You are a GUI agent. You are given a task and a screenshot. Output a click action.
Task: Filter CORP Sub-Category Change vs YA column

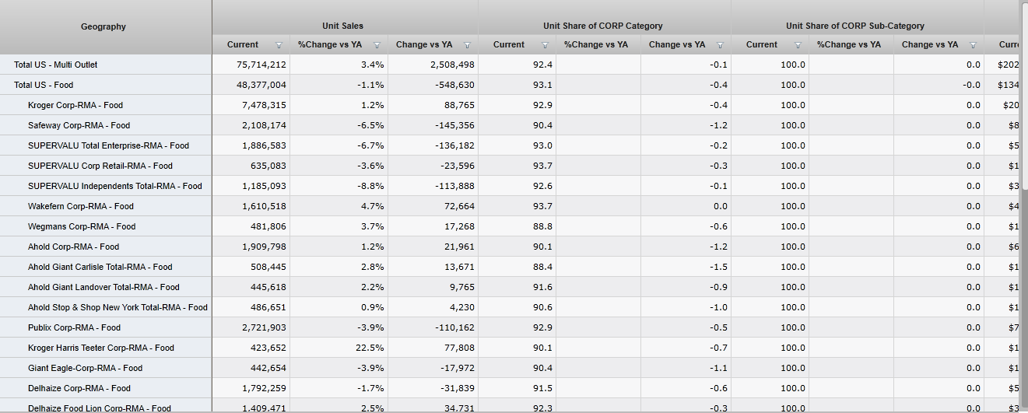[x=973, y=45]
